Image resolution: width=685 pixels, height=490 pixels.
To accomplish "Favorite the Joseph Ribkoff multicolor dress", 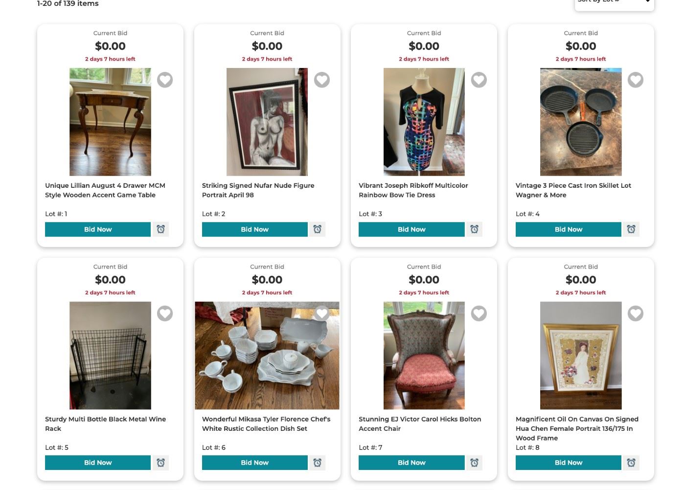I will pyautogui.click(x=479, y=80).
